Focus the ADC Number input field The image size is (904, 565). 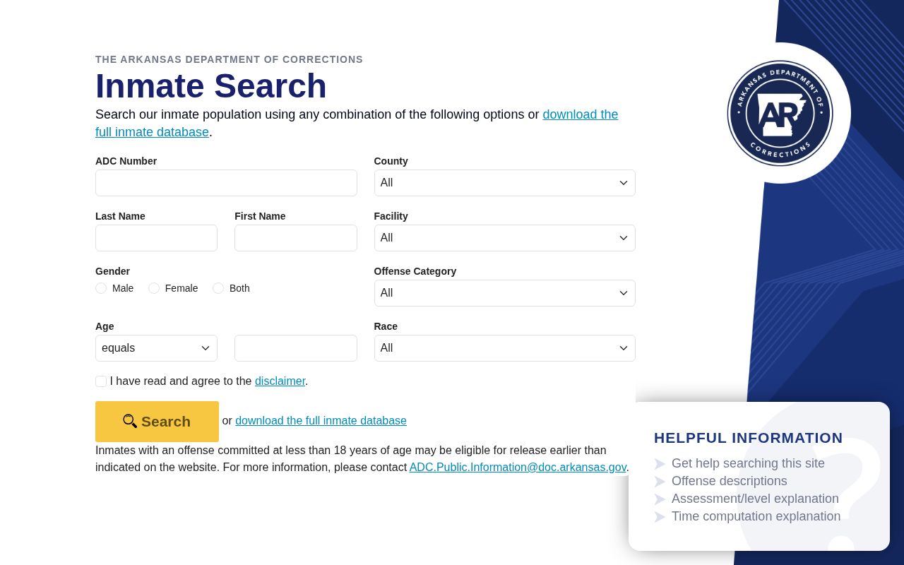point(226,183)
